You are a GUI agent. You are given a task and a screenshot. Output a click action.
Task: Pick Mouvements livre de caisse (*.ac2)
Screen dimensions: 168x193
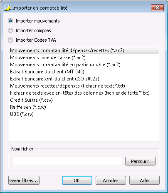(84, 58)
